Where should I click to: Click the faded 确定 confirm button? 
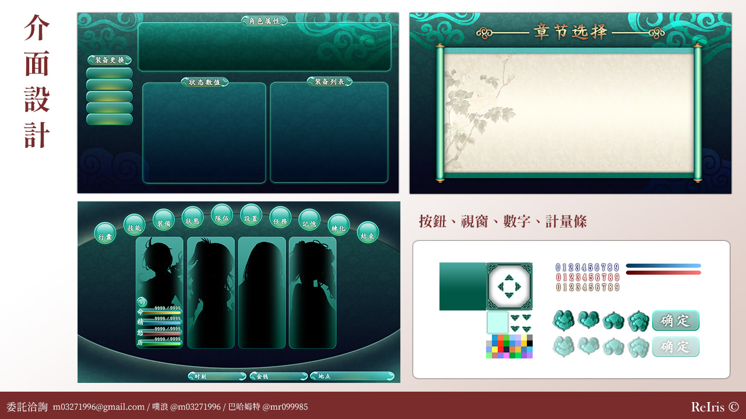click(675, 347)
